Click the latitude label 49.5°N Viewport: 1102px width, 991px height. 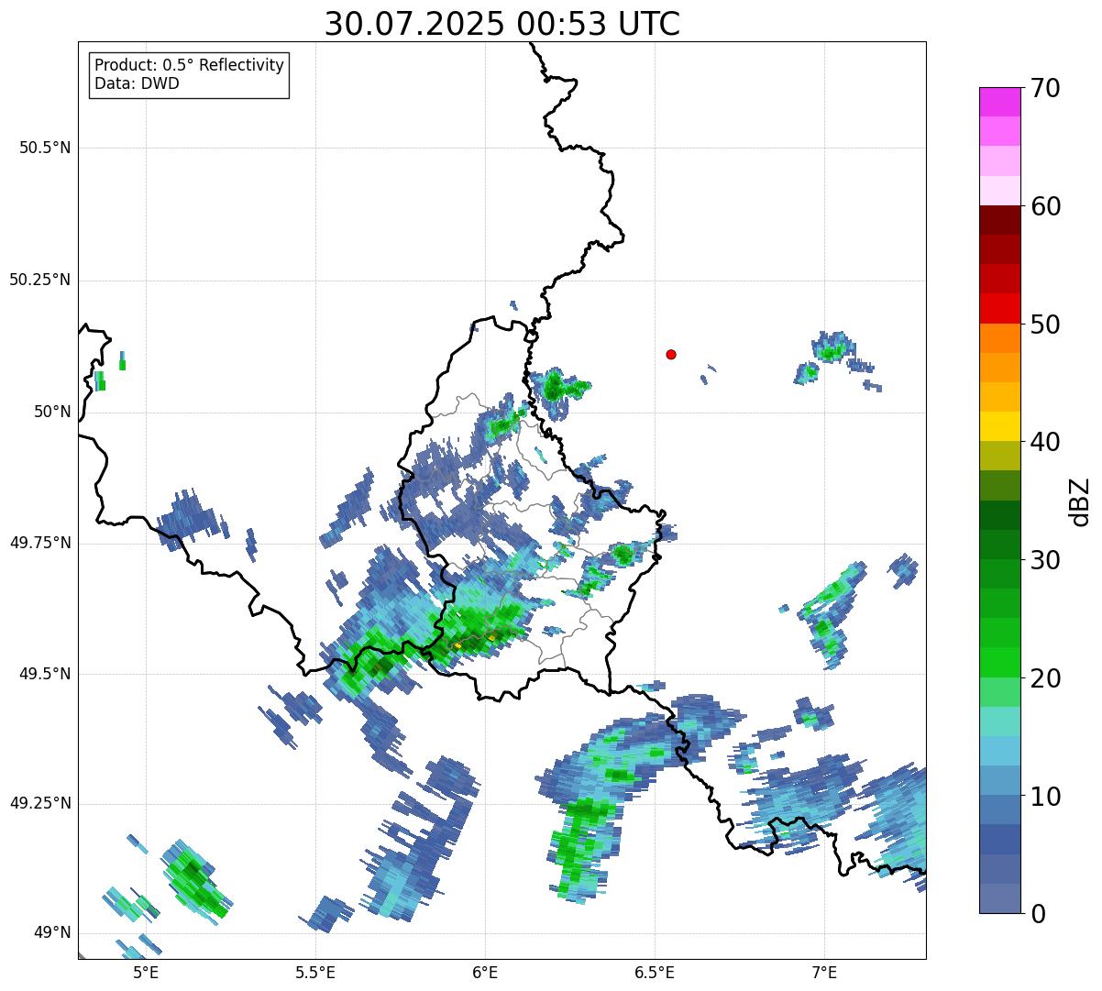[x=45, y=675]
